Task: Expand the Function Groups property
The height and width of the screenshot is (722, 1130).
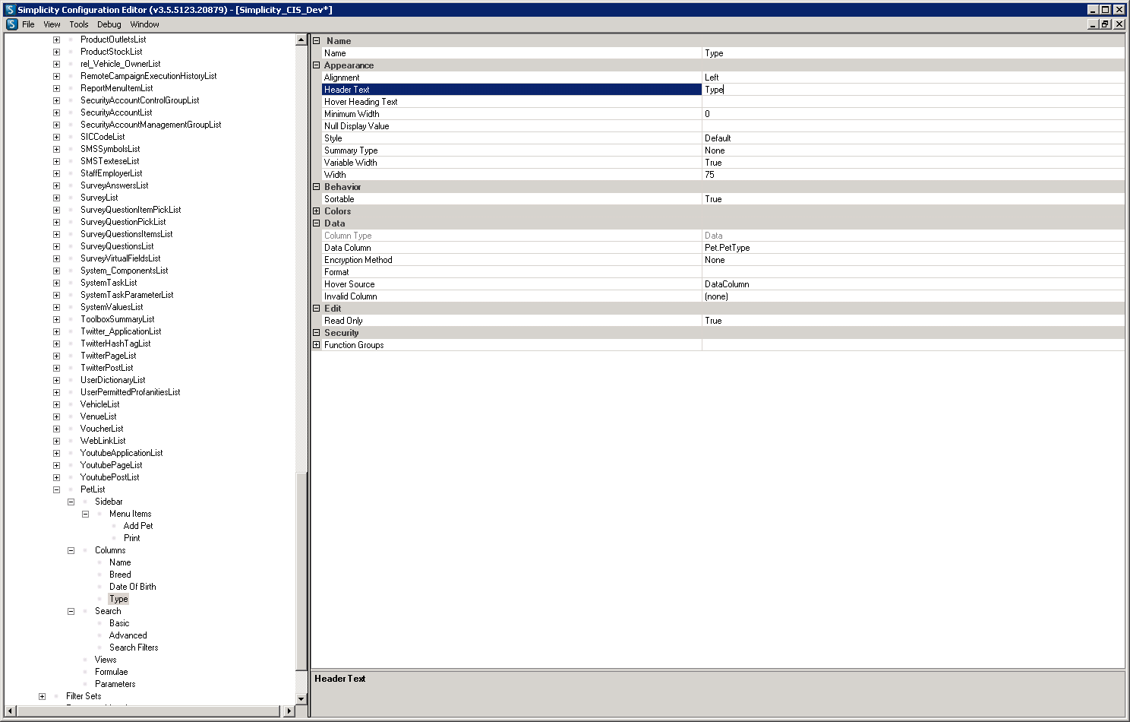Action: pyautogui.click(x=317, y=345)
